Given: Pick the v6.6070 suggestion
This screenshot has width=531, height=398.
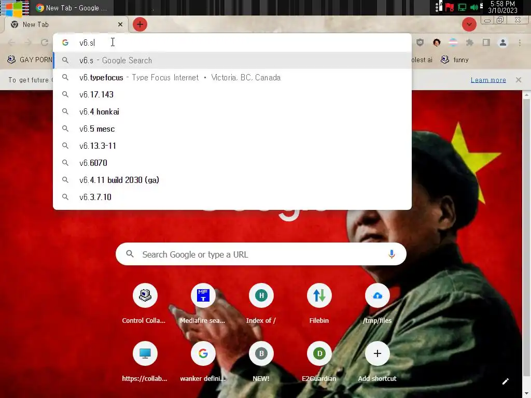Looking at the screenshot, I should (x=232, y=163).
